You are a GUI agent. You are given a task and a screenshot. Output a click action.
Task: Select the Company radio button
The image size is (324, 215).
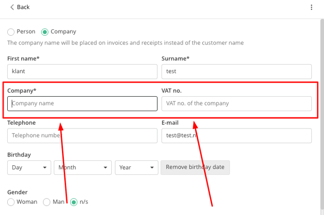click(45, 32)
